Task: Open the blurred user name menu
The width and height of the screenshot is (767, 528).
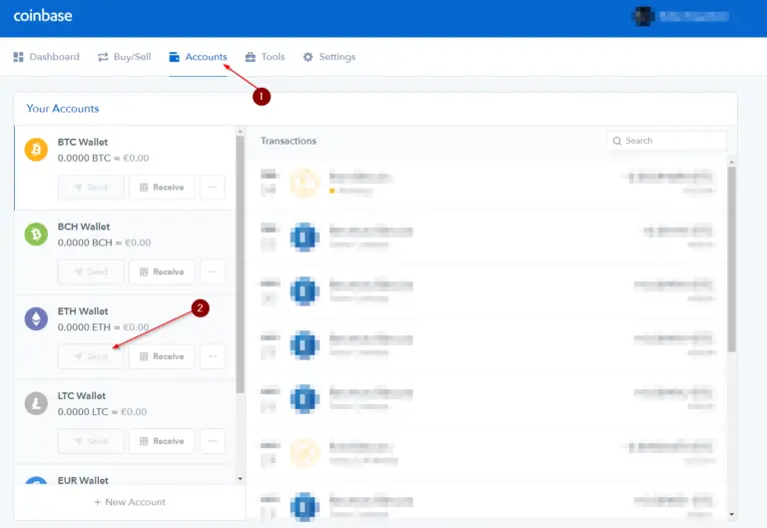Action: 694,17
